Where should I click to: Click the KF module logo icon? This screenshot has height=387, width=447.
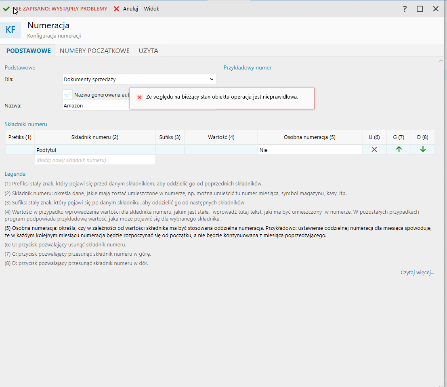(10, 30)
